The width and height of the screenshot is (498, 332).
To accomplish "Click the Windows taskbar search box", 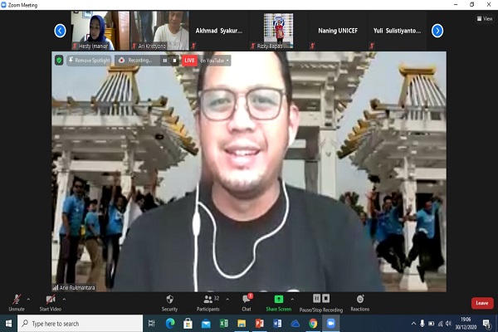I will [x=79, y=324].
